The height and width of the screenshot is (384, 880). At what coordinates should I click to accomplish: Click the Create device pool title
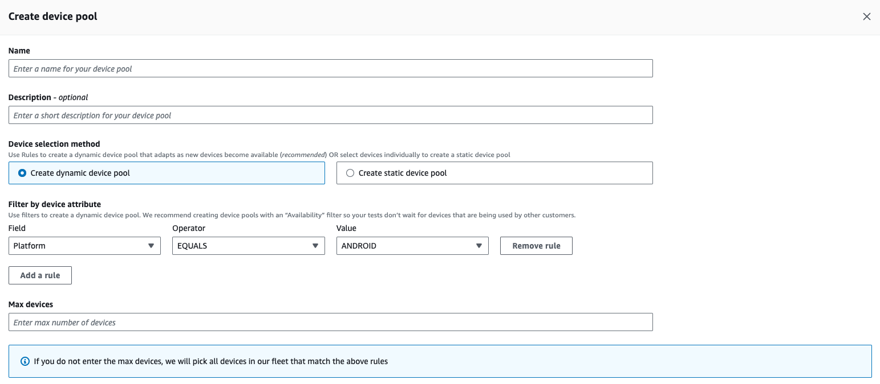pyautogui.click(x=52, y=16)
